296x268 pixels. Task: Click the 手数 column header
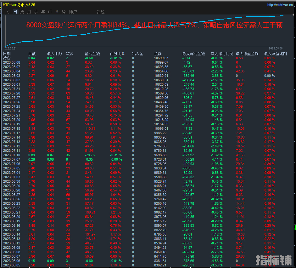[x=32, y=54]
